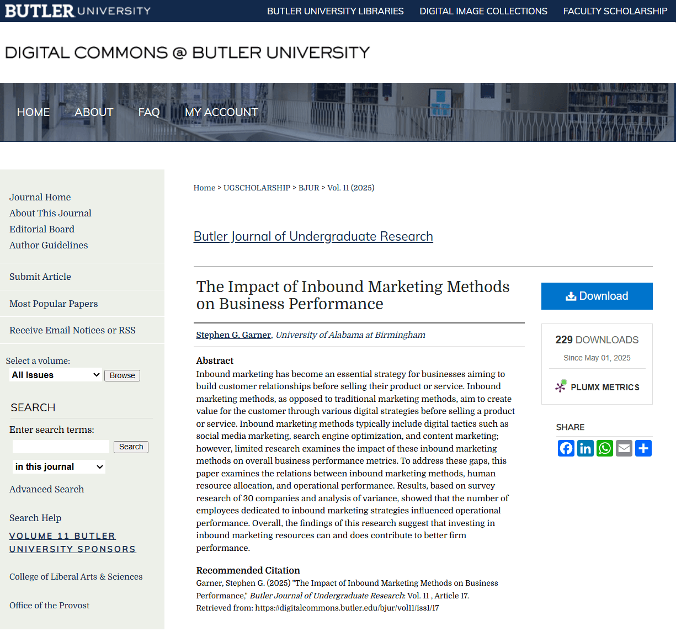Focus the search terms input field

click(x=61, y=447)
